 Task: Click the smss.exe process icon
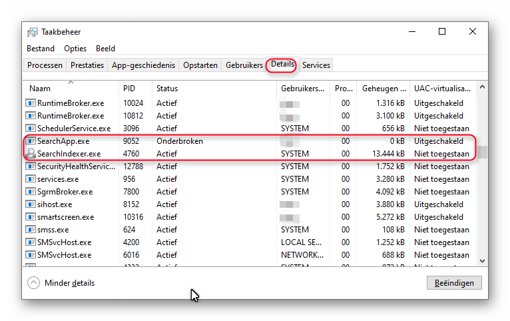[31, 230]
